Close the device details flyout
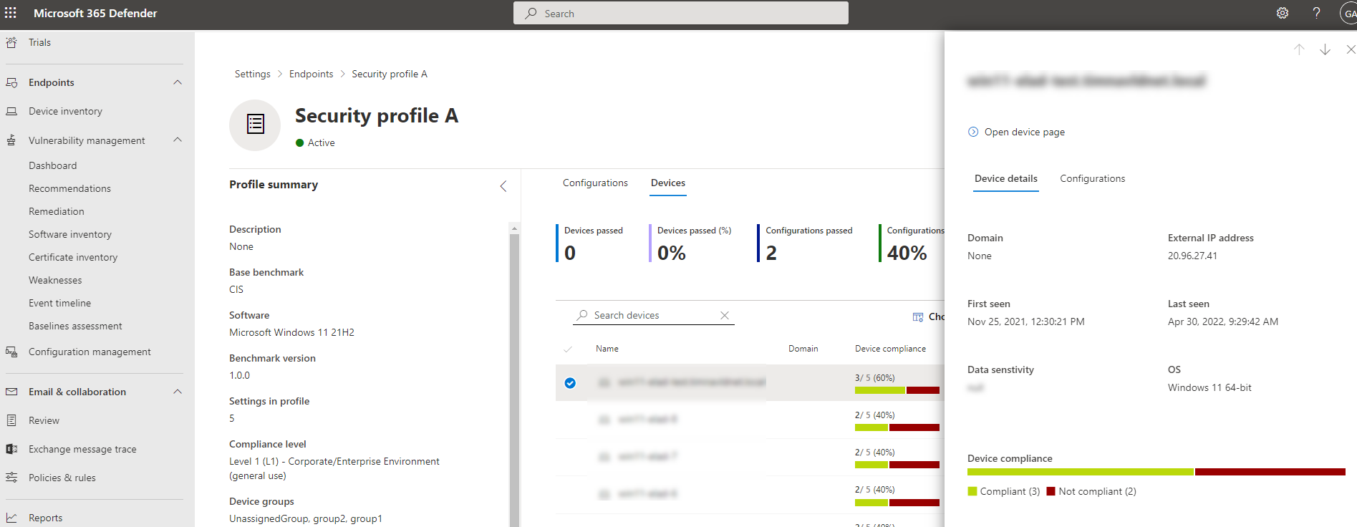This screenshot has width=1357, height=527. pos(1351,49)
